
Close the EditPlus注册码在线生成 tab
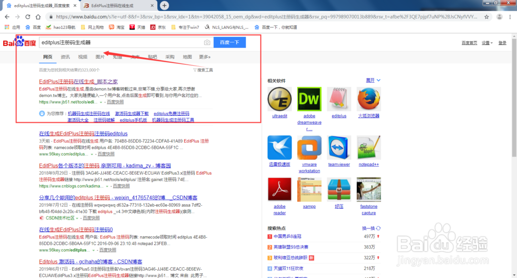pyautogui.click(x=152, y=6)
